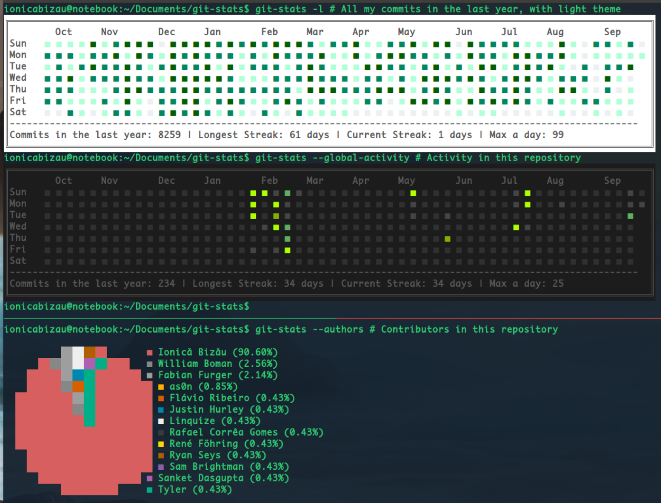Pick the teal swatch next to Tyler
Viewport: 661px width, 503px height.
tap(150, 490)
